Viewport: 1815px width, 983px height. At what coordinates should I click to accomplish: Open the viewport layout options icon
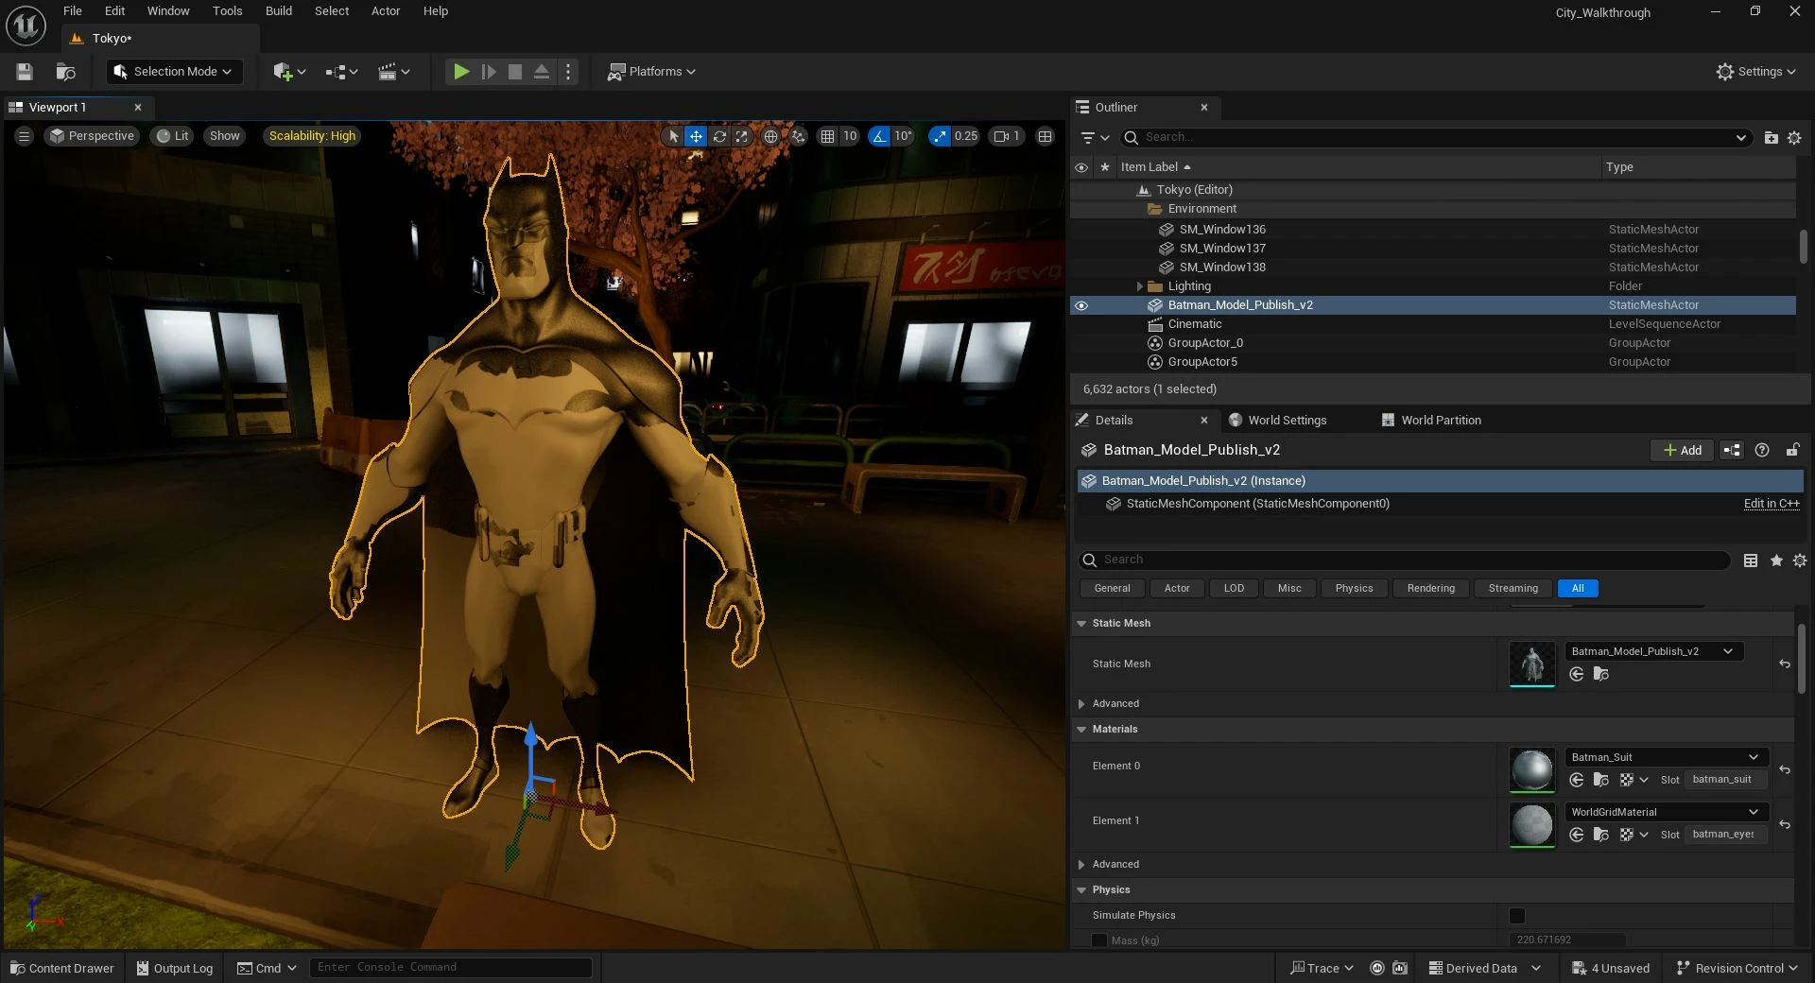tap(1045, 136)
